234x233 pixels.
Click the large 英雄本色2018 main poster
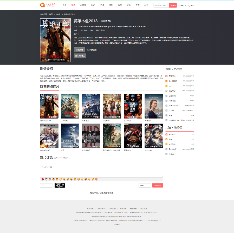pyautogui.click(x=55, y=40)
